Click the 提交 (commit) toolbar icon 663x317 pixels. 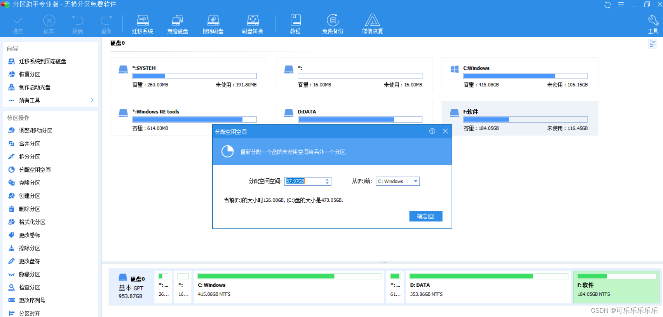[x=18, y=24]
